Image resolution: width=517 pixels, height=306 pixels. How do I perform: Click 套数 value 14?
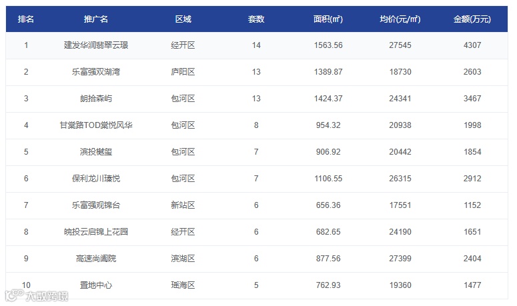pos(256,45)
